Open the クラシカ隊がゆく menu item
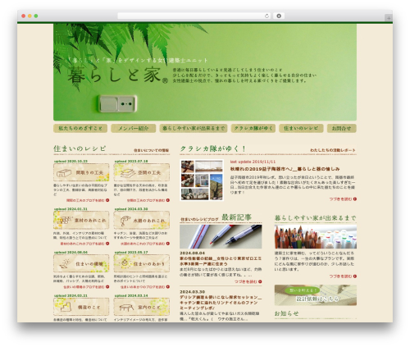The width and height of the screenshot is (410, 347). 253,128
